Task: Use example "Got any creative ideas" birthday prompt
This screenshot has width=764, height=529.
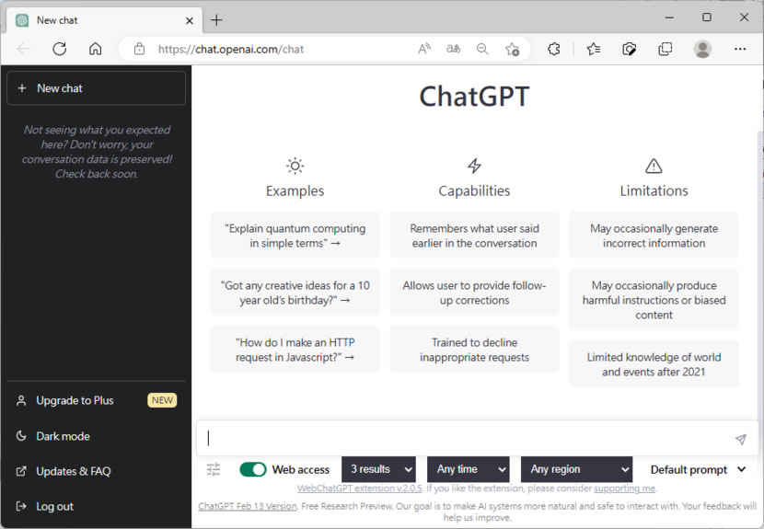Action: tap(295, 293)
